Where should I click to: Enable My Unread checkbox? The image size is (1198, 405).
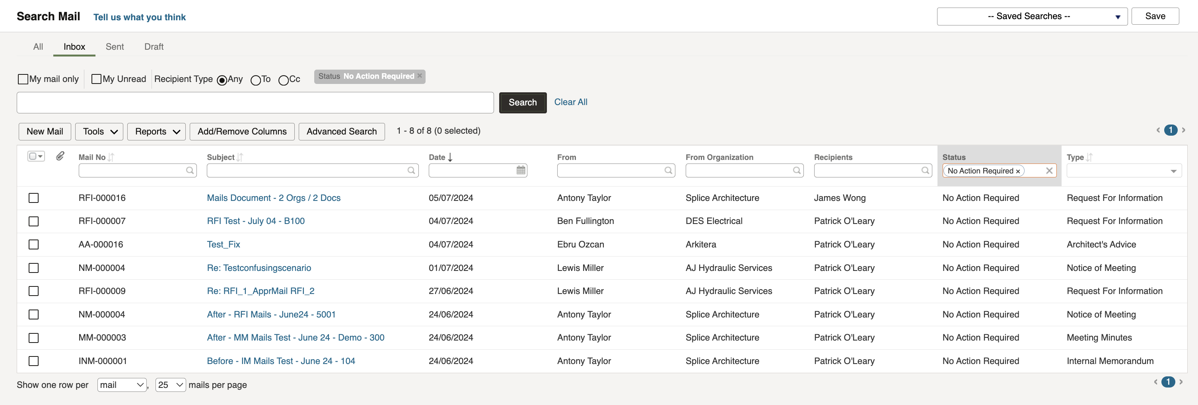pyautogui.click(x=96, y=79)
